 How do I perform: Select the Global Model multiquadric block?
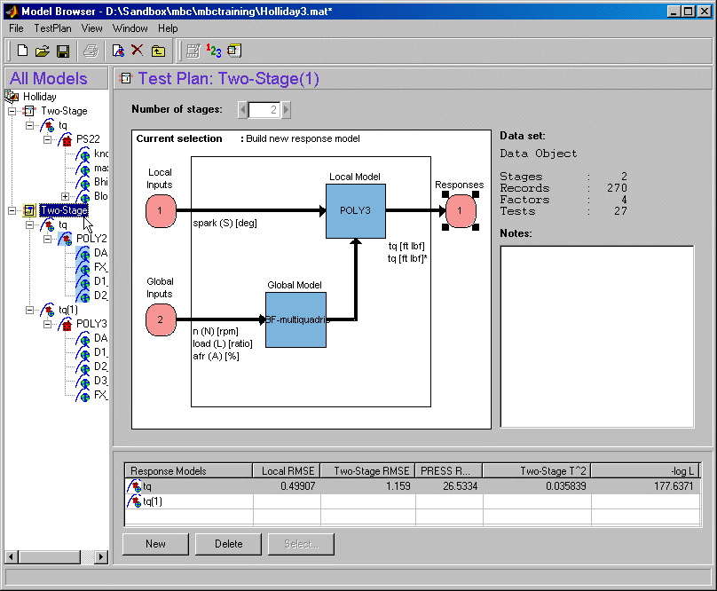click(295, 319)
